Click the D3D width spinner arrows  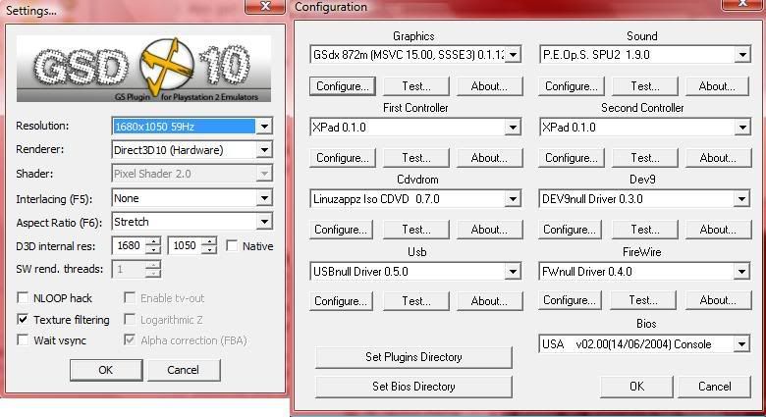point(153,245)
